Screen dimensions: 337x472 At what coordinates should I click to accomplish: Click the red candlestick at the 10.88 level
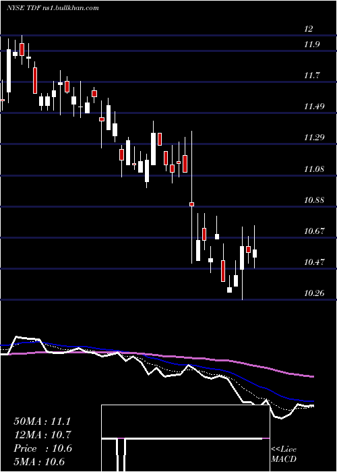click(x=191, y=204)
